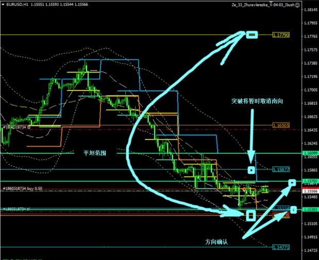Select the small marker beside 1.15302 price

[293, 209]
